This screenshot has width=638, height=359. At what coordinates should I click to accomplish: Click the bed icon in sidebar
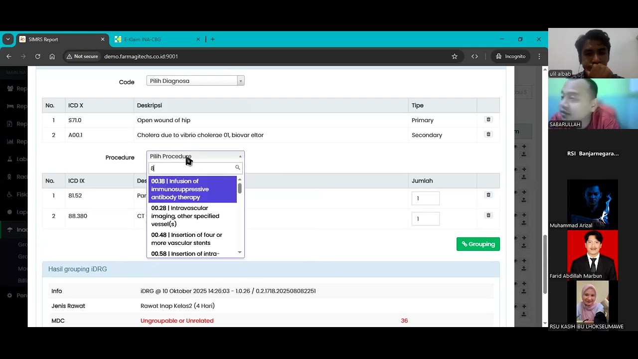point(10,106)
